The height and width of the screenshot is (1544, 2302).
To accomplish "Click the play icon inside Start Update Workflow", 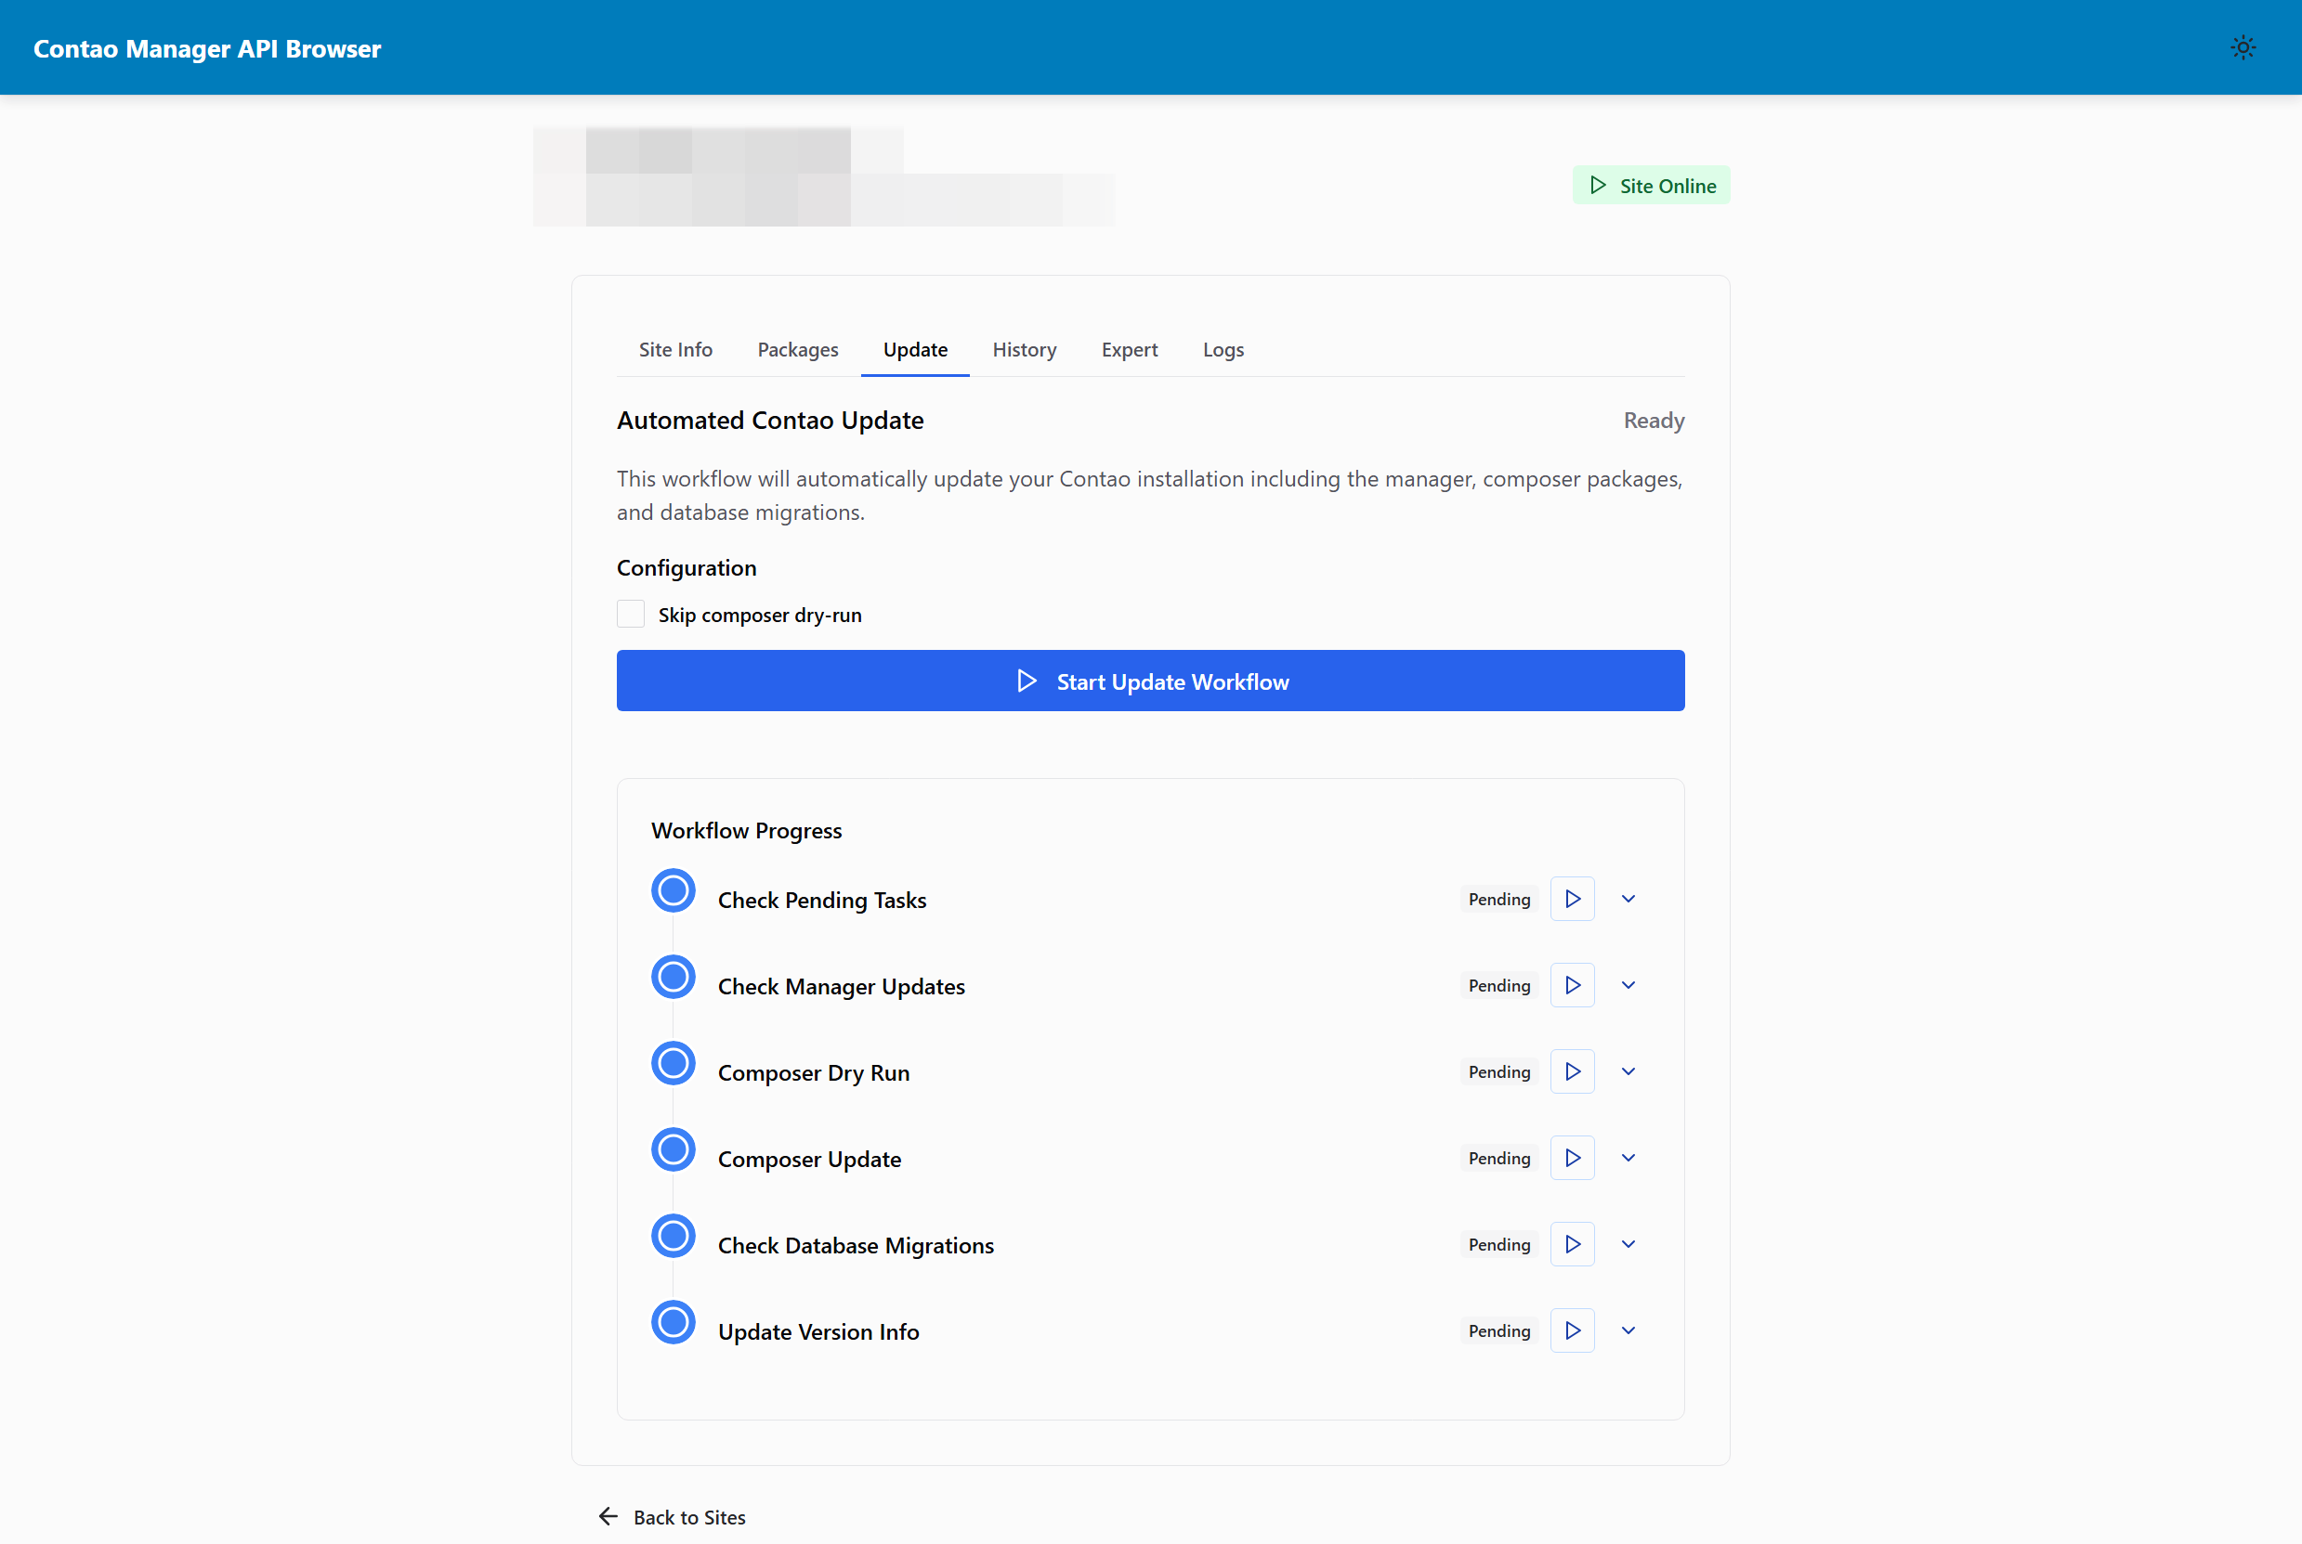I will point(1027,681).
